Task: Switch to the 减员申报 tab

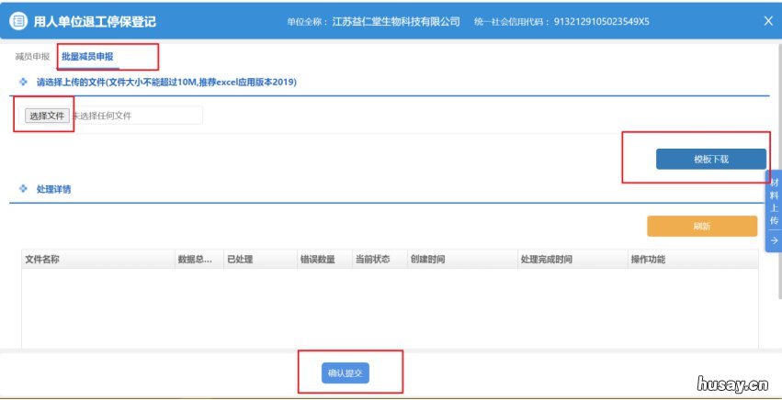Action: coord(32,57)
